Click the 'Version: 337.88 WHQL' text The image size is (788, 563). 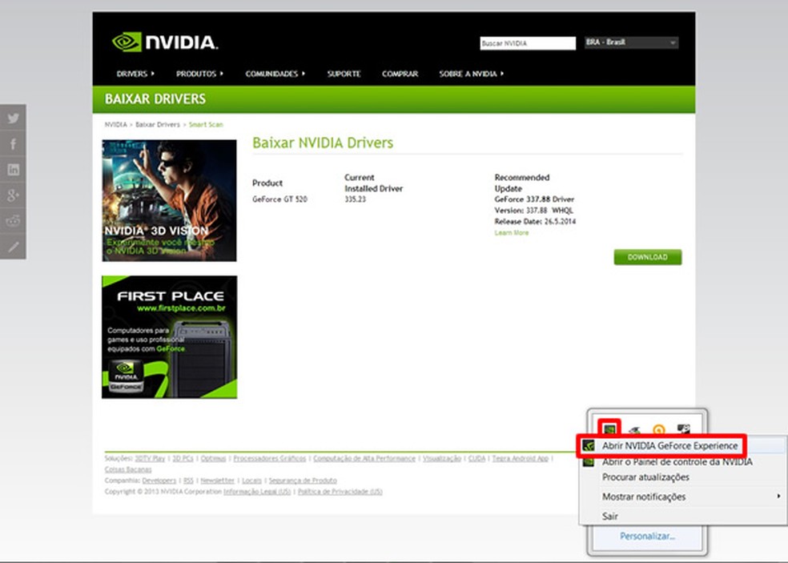(x=533, y=210)
